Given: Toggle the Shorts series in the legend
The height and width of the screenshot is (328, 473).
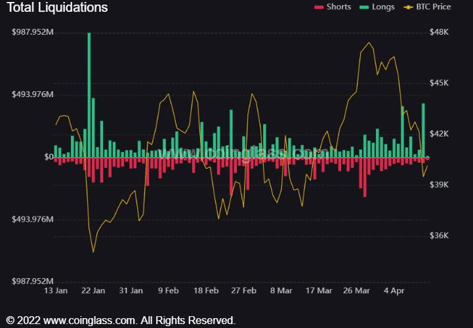Looking at the screenshot, I should click(333, 7).
